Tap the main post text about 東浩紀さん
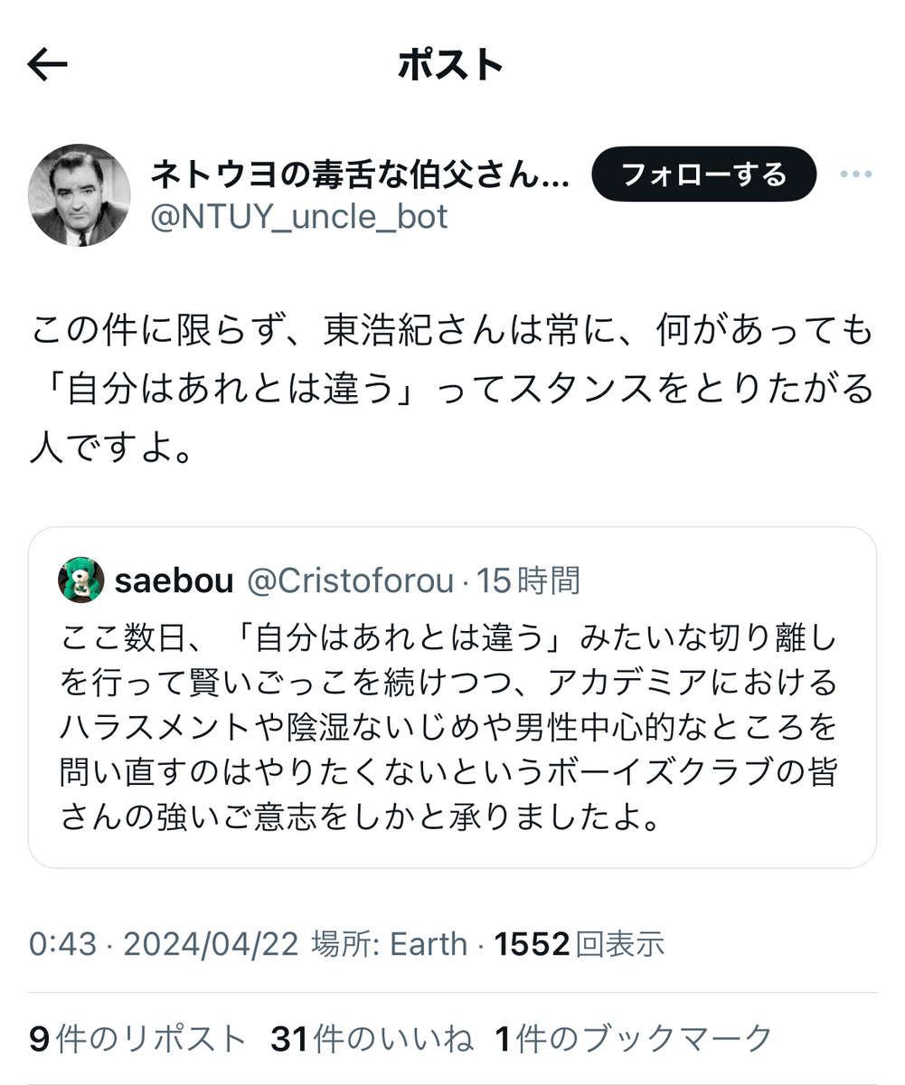905x1085 pixels. point(452,390)
